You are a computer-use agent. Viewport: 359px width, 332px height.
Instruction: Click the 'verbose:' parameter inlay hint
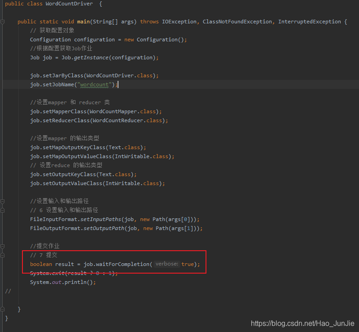[166, 264]
